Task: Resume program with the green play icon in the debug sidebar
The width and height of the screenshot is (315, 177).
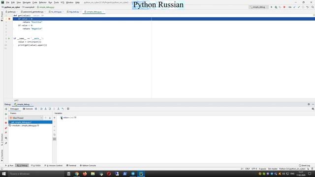Action: tap(6, 114)
